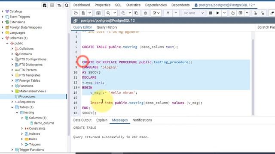Image resolution: width=275 pixels, height=154 pixels.
Task: Open the Data Output tab
Action: 82,120
